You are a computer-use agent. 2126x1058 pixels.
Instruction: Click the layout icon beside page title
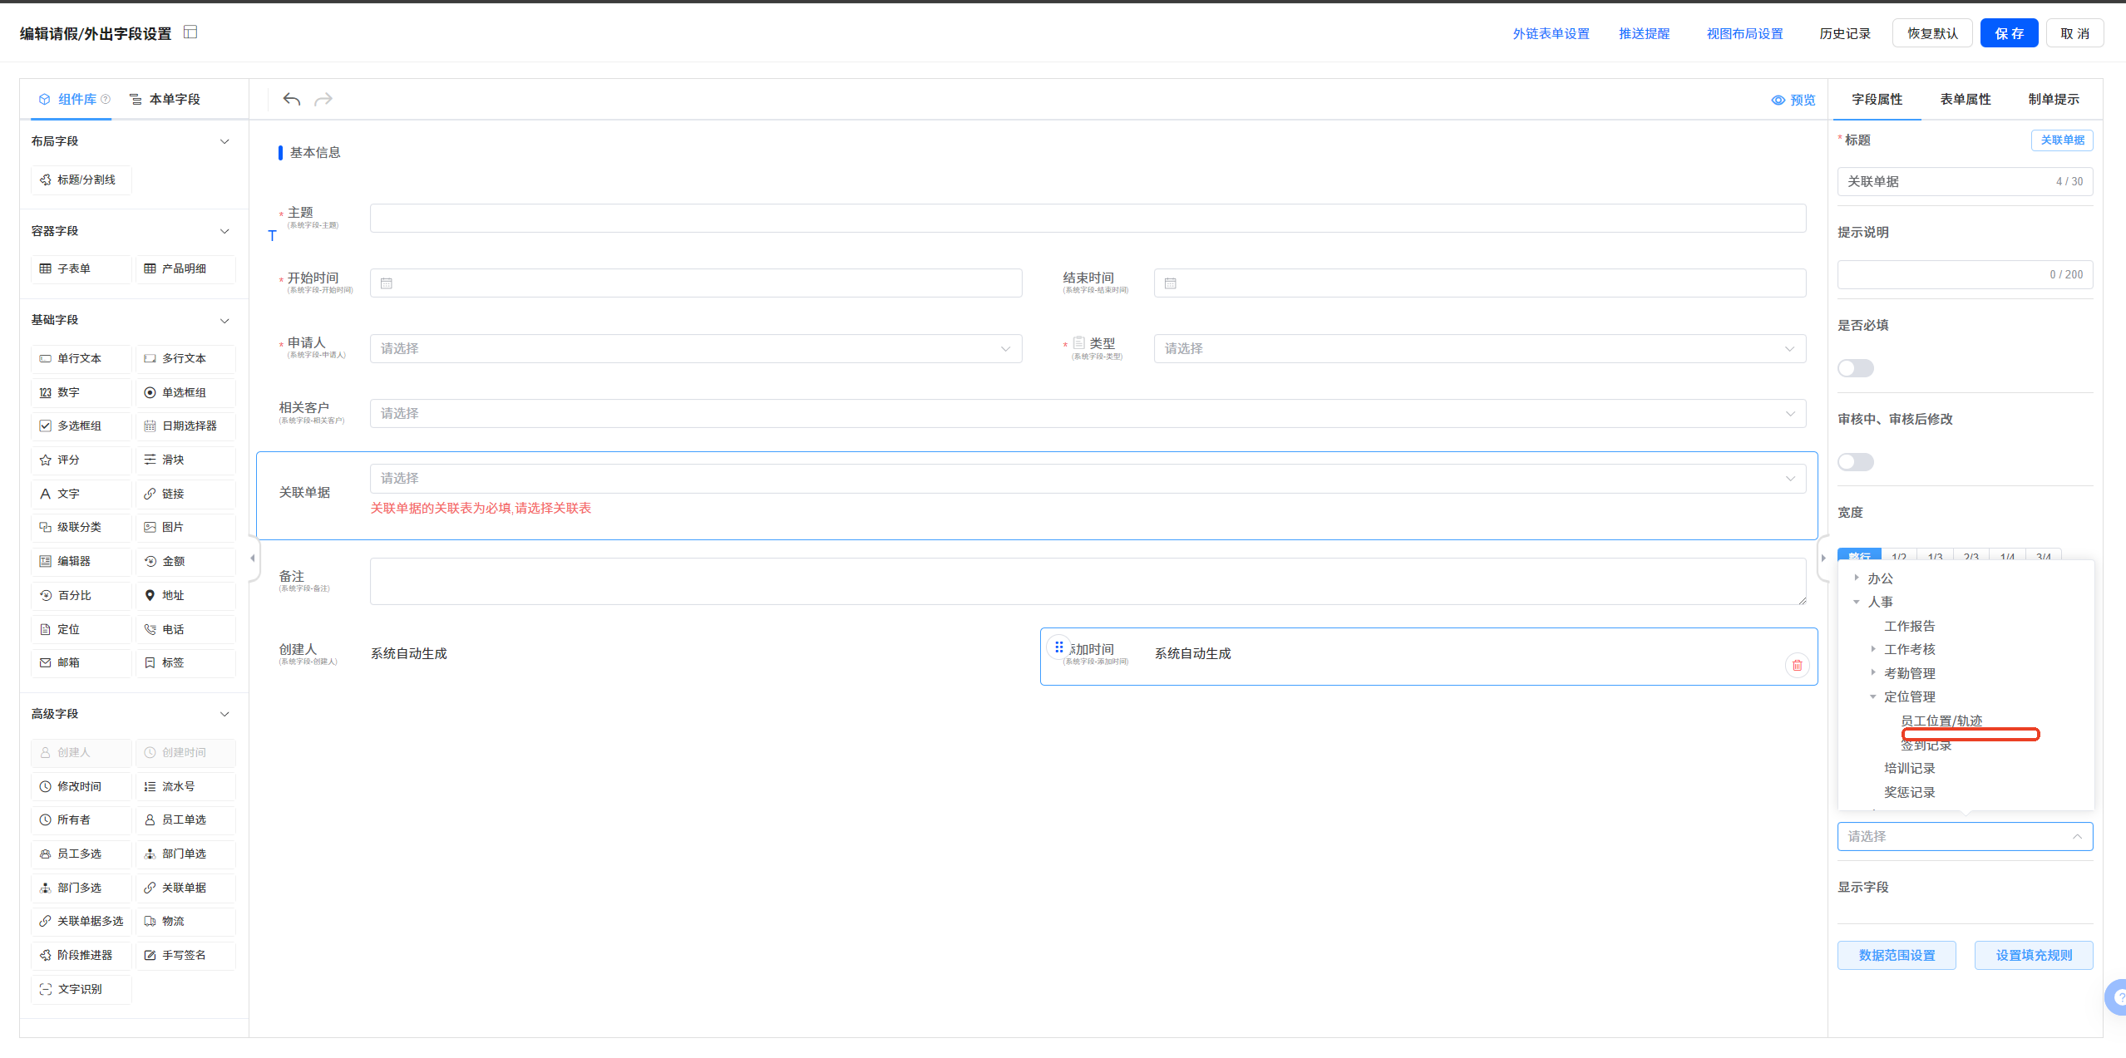(x=190, y=32)
